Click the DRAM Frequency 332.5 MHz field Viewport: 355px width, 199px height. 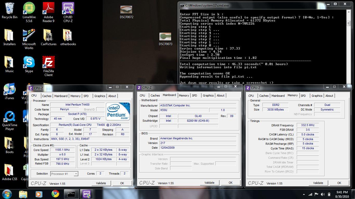(308, 125)
